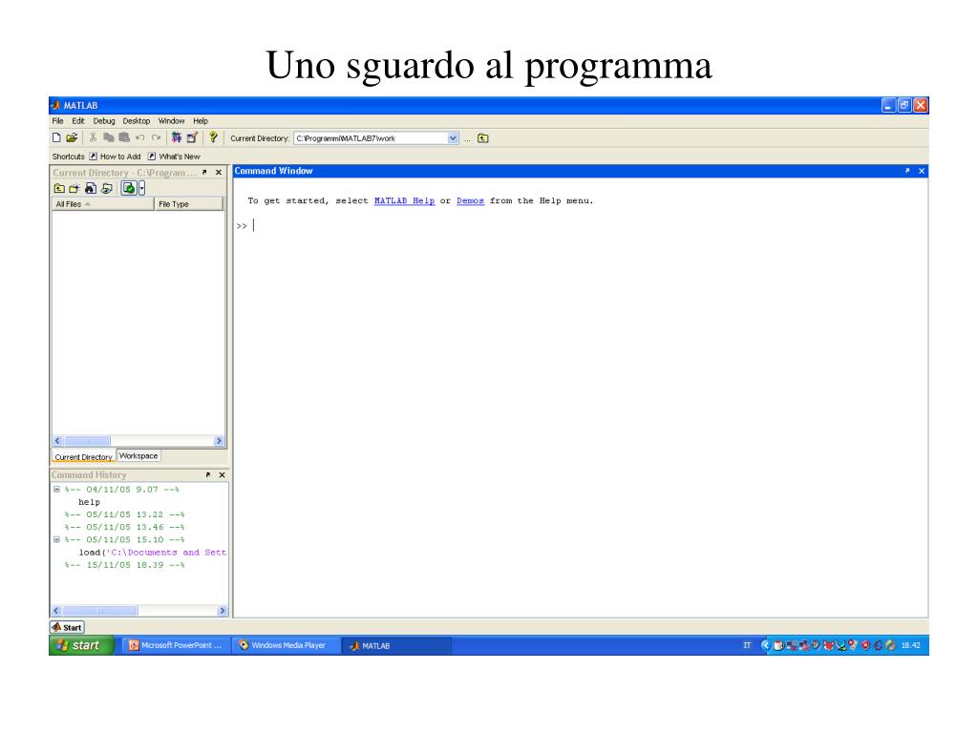The image size is (978, 733).
Task: Open the Current Directory path dropdown arrow
Action: click(453, 138)
